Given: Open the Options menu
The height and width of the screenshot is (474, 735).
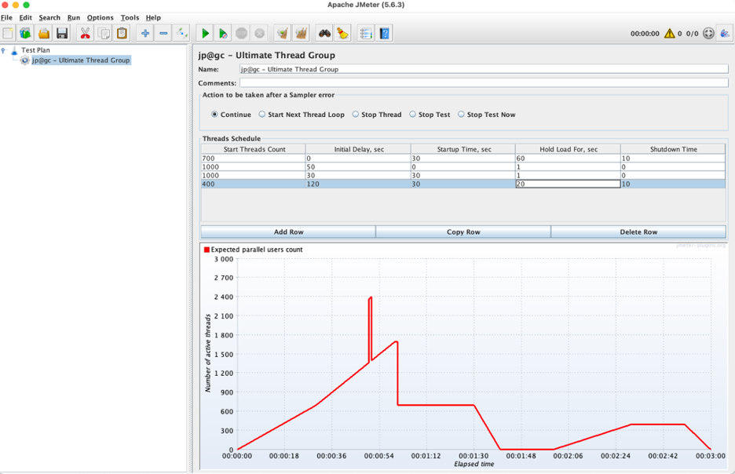Looking at the screenshot, I should (100, 17).
